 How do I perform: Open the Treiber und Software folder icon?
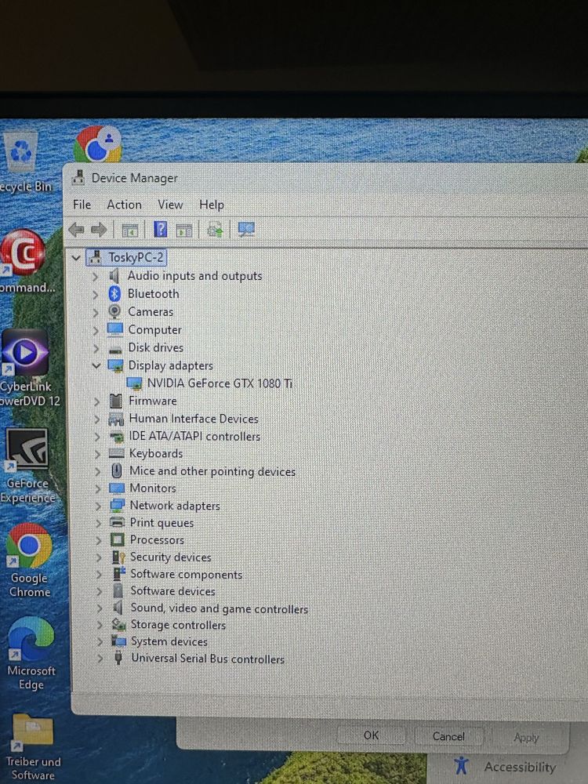point(32,732)
